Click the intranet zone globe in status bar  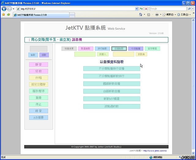tap(151, 157)
